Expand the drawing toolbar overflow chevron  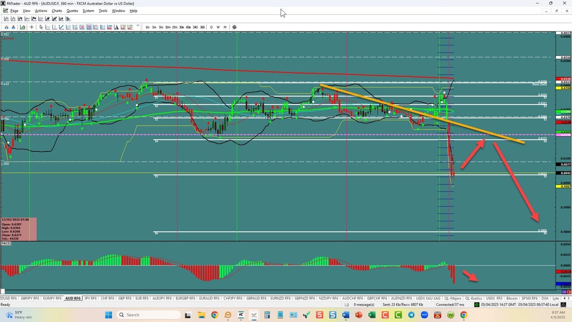pos(138,26)
